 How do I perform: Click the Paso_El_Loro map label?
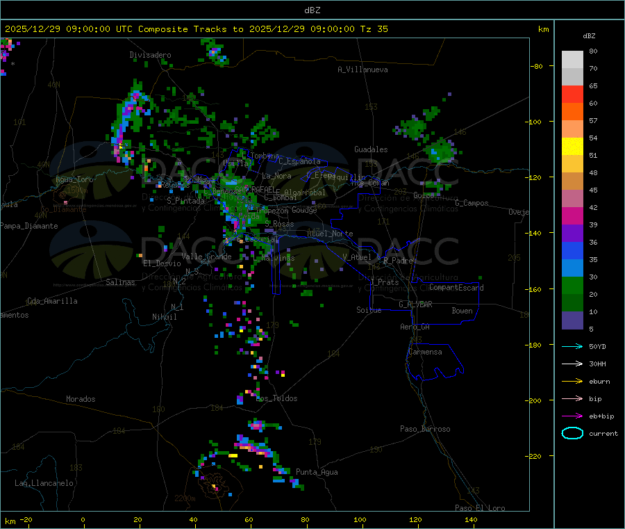tap(480, 508)
